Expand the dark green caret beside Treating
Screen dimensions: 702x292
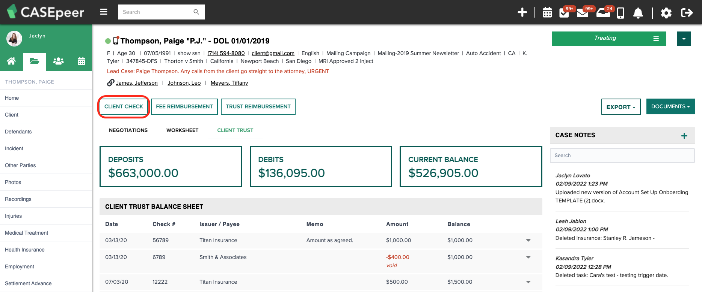click(x=684, y=39)
